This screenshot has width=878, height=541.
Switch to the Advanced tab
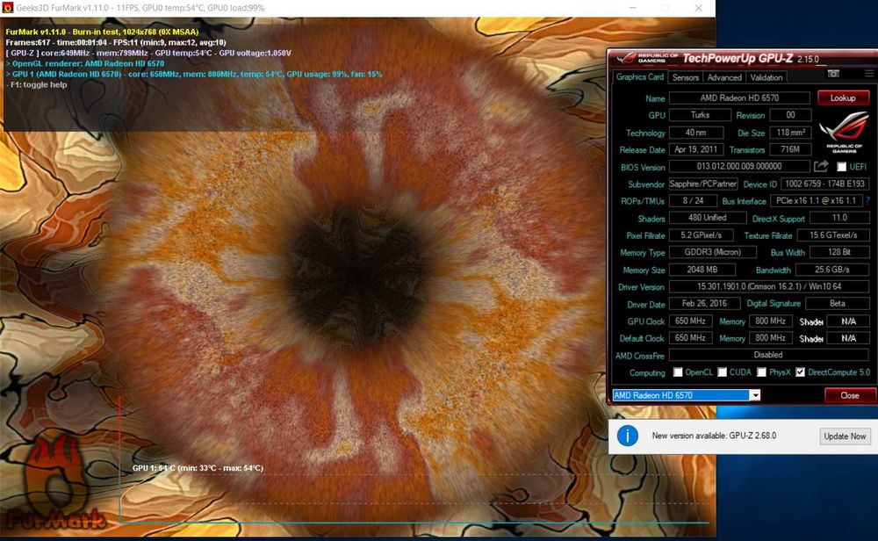coord(724,77)
